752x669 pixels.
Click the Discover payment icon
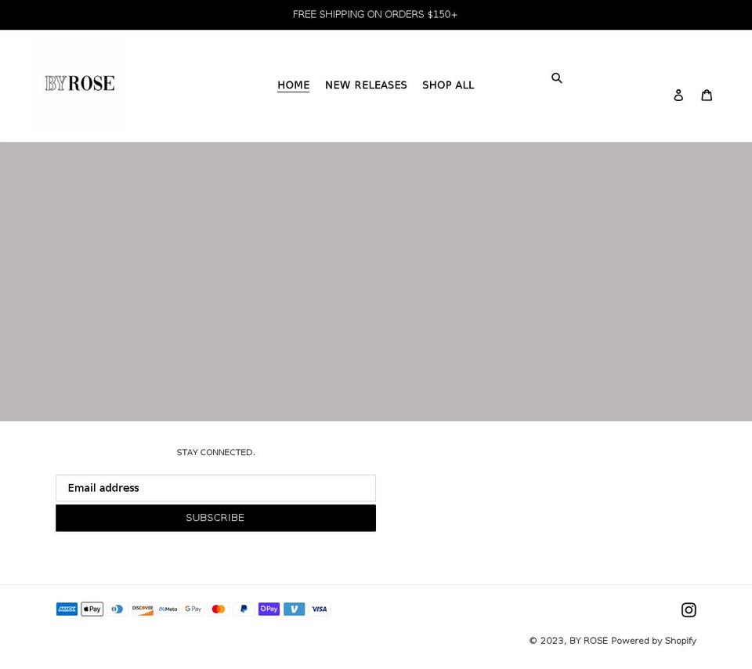tap(143, 609)
